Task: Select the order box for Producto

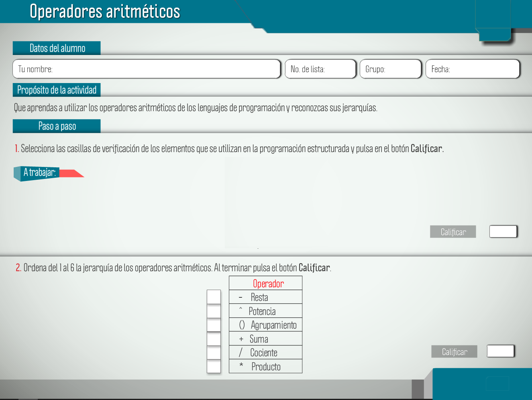Action: coord(214,366)
